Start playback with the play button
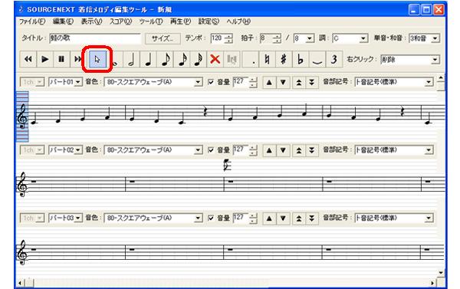460x289 pixels. (44, 60)
